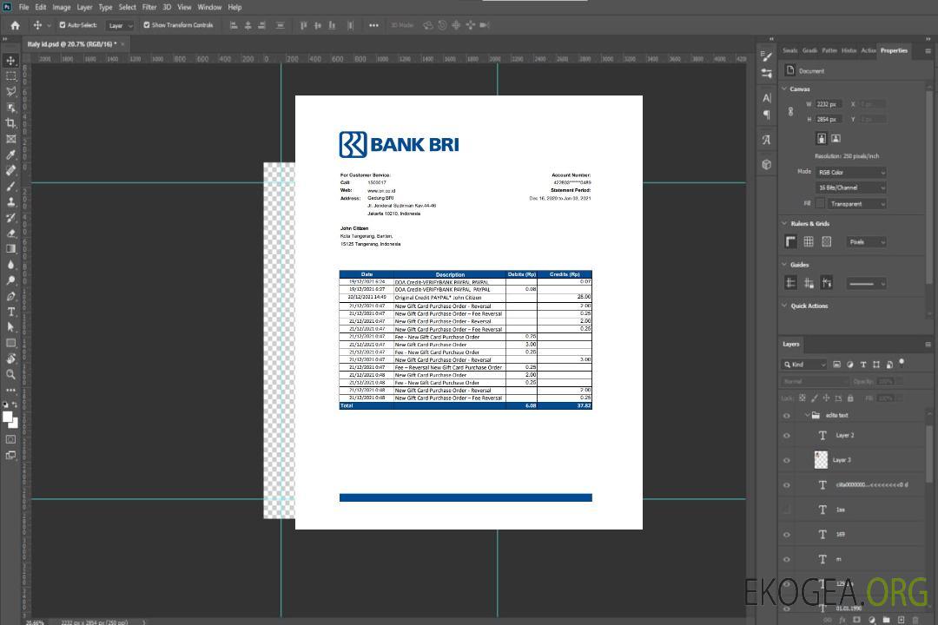Click the default colors mini swatch icon
Screen dimensions: 938x625
tap(5, 405)
